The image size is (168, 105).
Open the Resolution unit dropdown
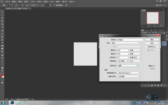135,57
